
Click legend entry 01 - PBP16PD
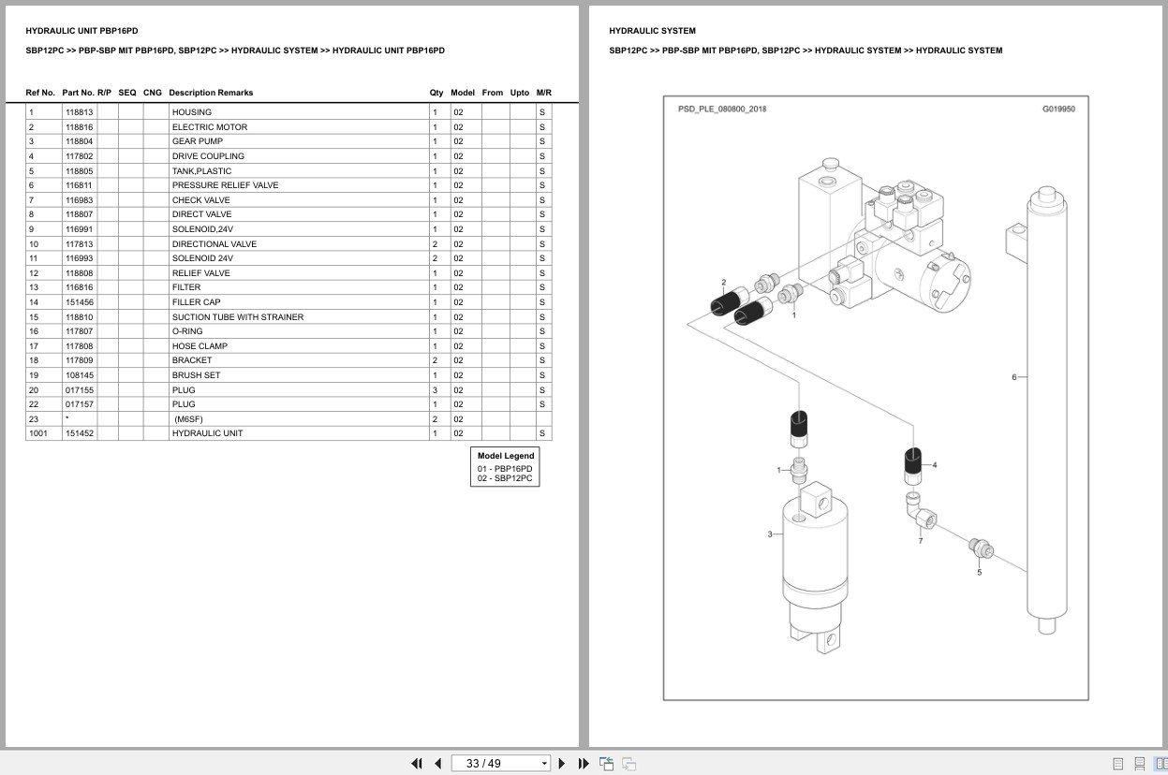505,468
